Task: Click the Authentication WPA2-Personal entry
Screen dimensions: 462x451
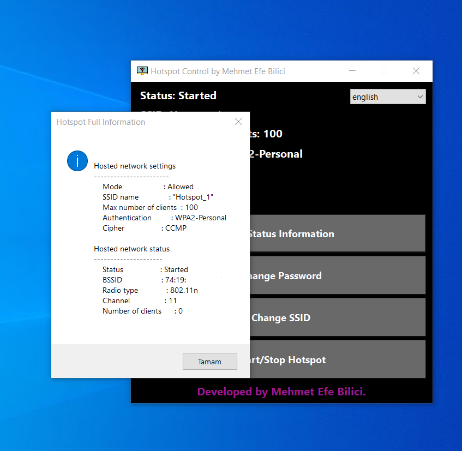Action: (x=165, y=218)
